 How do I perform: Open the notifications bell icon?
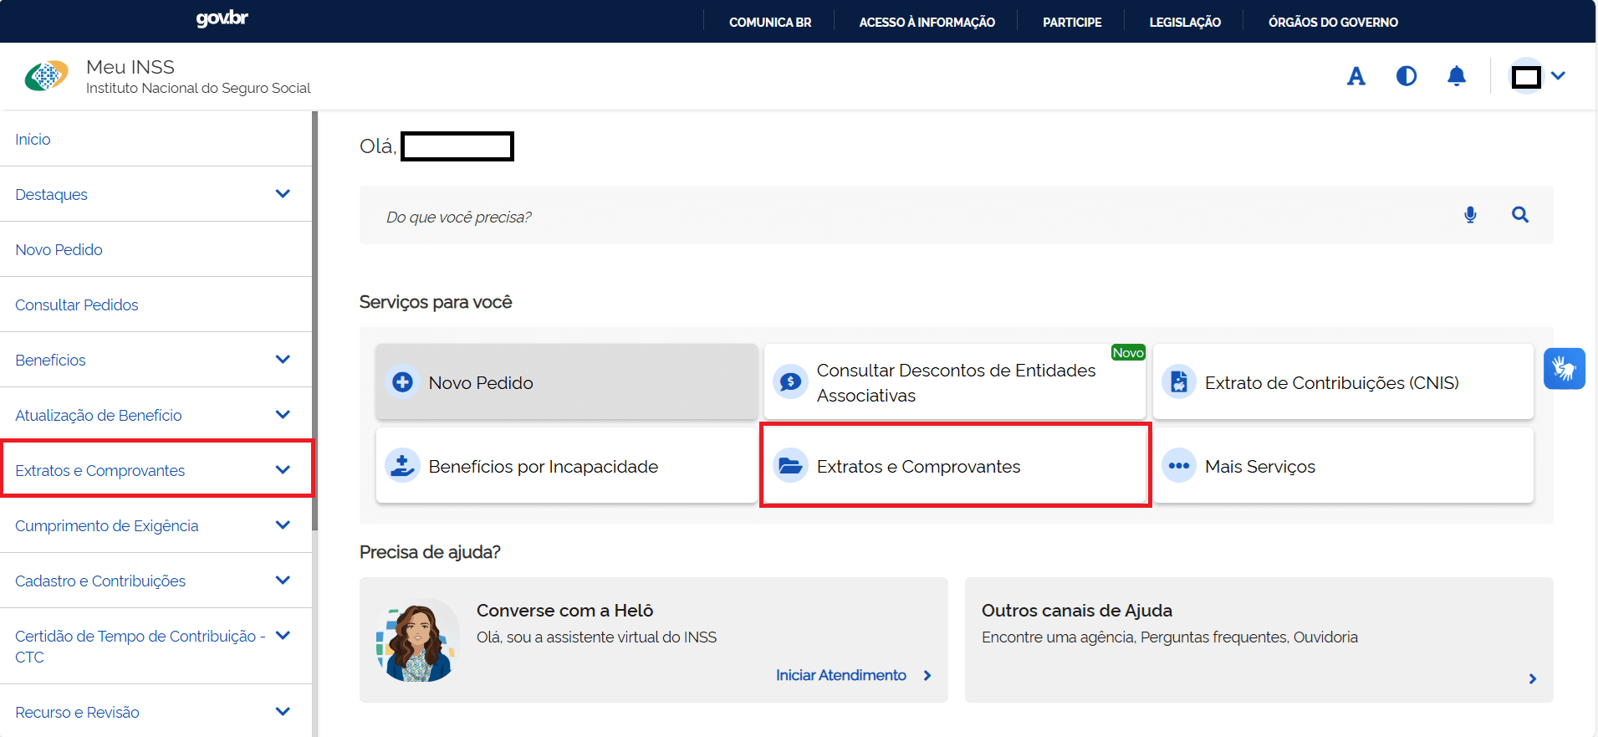pyautogui.click(x=1456, y=76)
